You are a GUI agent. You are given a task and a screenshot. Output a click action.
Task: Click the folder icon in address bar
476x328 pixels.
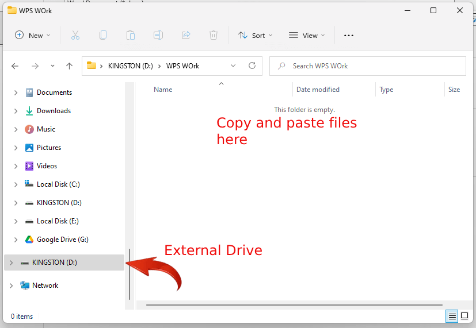tap(92, 65)
